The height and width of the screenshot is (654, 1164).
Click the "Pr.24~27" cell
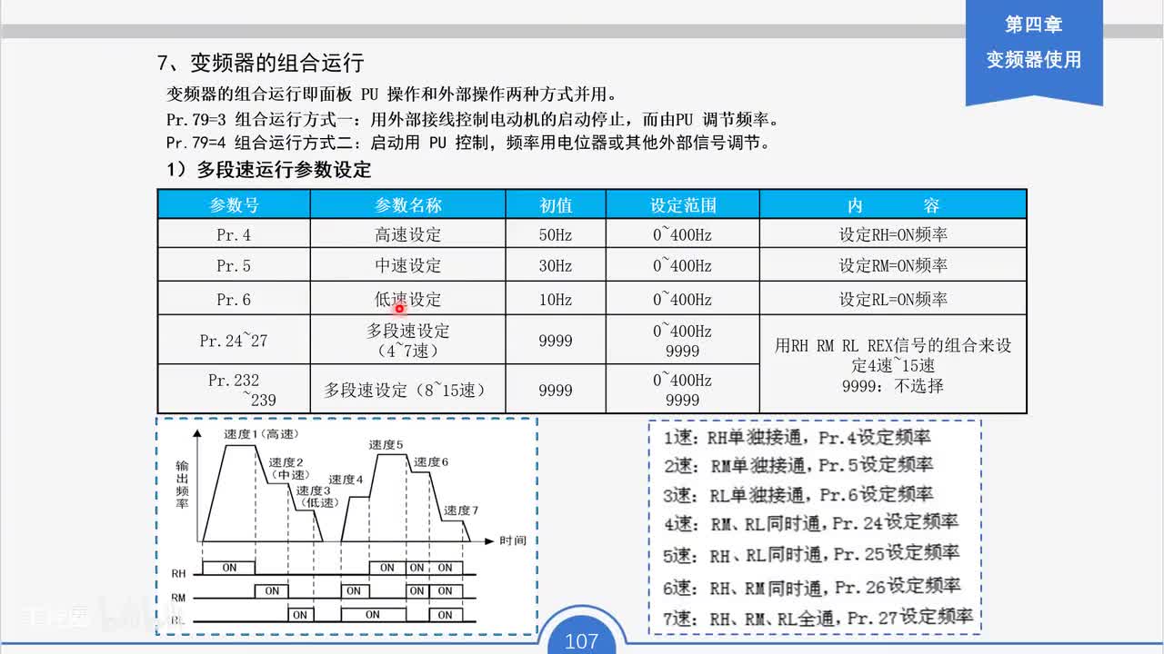click(234, 341)
